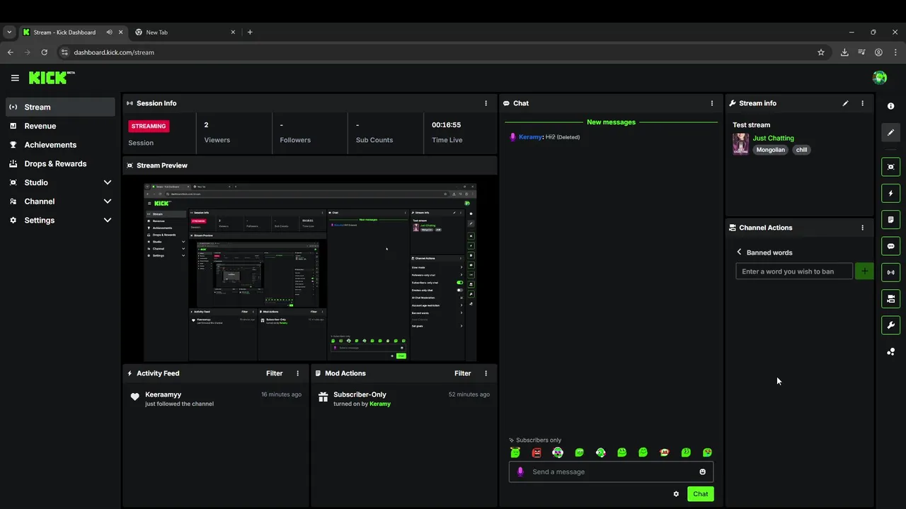The width and height of the screenshot is (906, 509).
Task: Click the info icon in right sidebar
Action: (x=890, y=106)
